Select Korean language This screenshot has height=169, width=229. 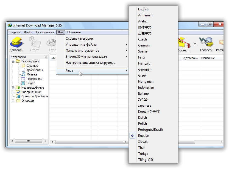153,112
